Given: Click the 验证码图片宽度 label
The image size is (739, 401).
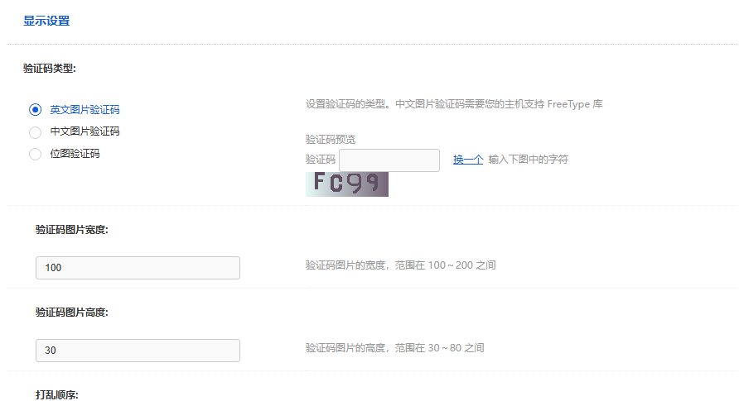Looking at the screenshot, I should [x=72, y=230].
